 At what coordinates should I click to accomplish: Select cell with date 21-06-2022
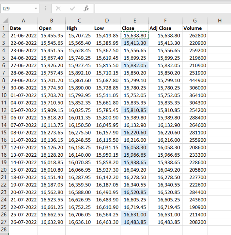[23, 36]
